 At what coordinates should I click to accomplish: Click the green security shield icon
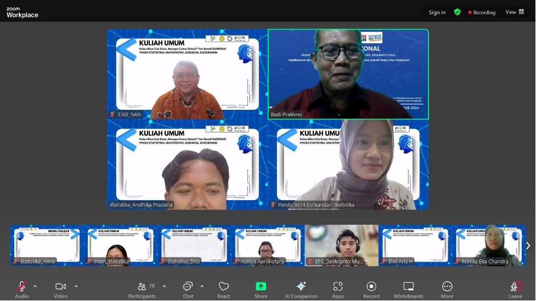click(457, 12)
